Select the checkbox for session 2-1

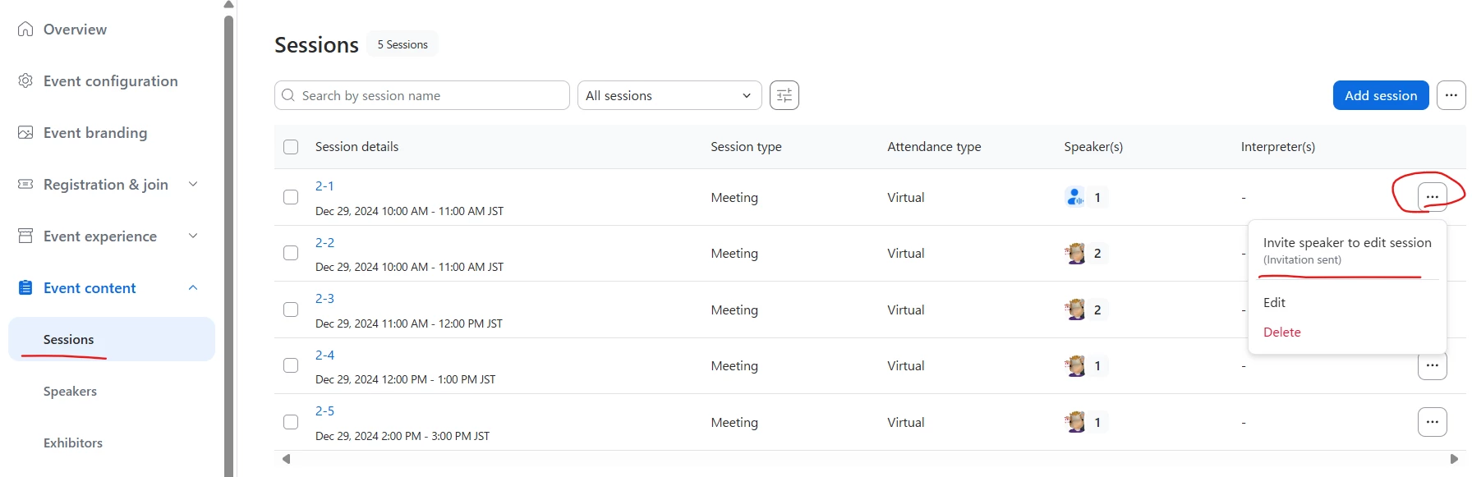291,197
